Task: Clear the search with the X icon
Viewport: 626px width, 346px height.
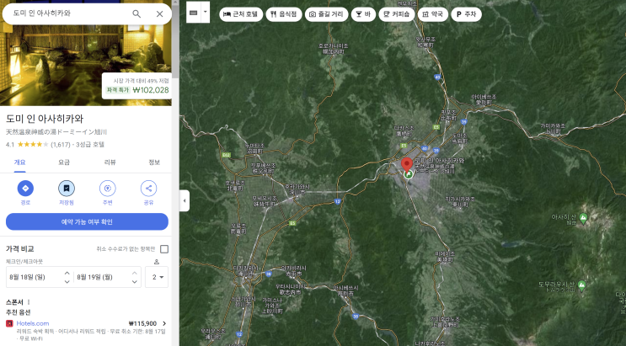Action: (x=160, y=14)
